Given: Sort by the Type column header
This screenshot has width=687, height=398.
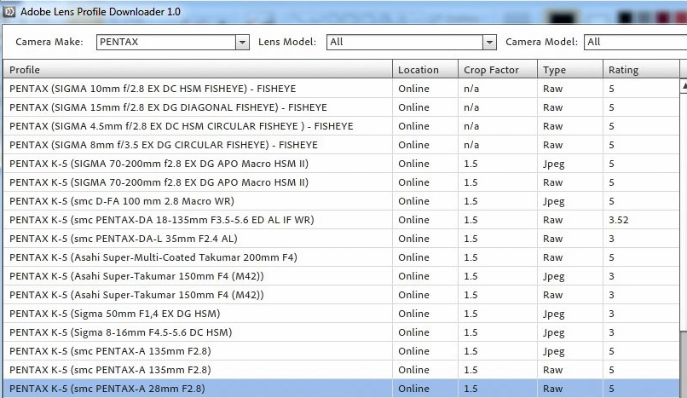Looking at the screenshot, I should coord(570,70).
